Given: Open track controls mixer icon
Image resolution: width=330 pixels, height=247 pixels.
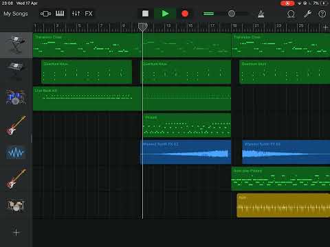Looking at the screenshot, I should 76,14.
